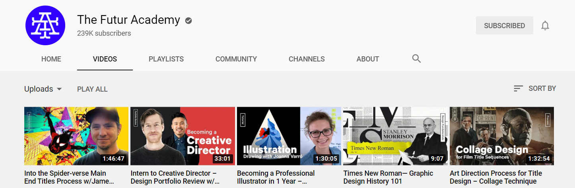575x188 pixels.
Task: Click the 1:32:54 duration badge
Action: [x=539, y=159]
